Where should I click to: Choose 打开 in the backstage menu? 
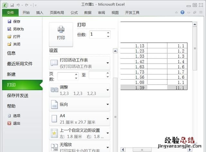[x=14, y=37]
